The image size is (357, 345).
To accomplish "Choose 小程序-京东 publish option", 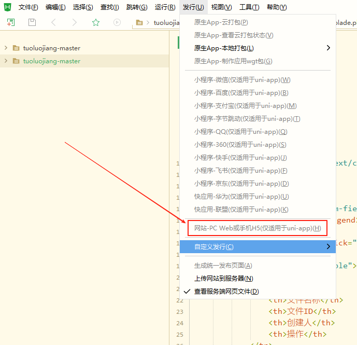I will [258, 184].
